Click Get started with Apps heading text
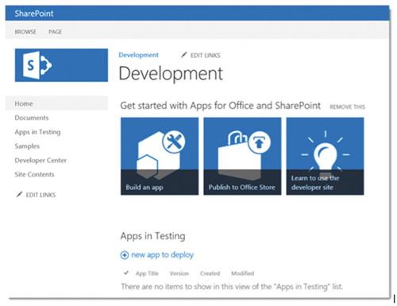This screenshot has width=397, height=306. pyautogui.click(x=221, y=106)
